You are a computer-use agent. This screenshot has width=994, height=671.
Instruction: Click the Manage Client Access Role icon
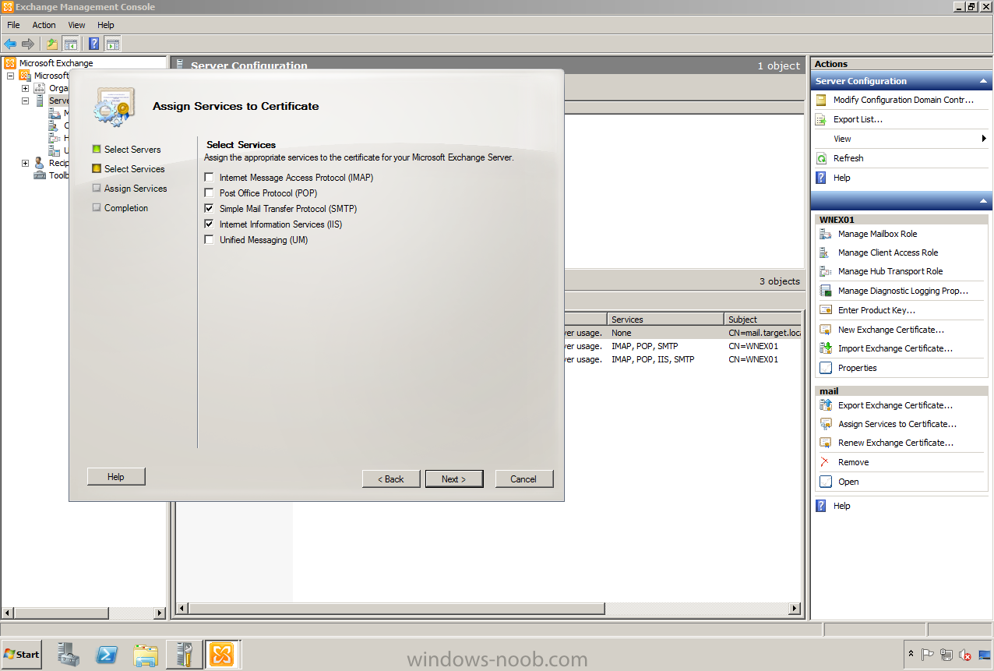(x=826, y=253)
